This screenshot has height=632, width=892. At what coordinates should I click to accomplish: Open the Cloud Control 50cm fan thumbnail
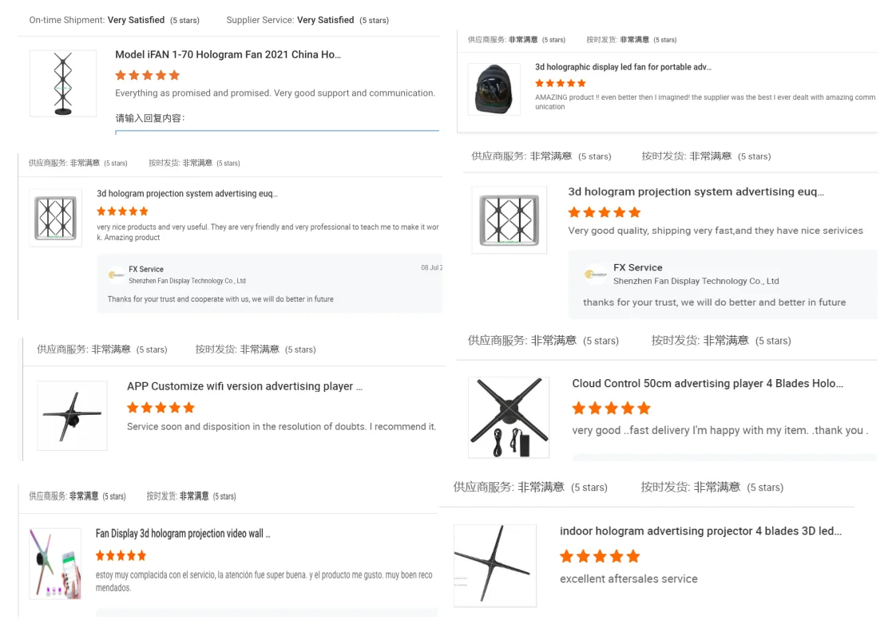coord(509,417)
